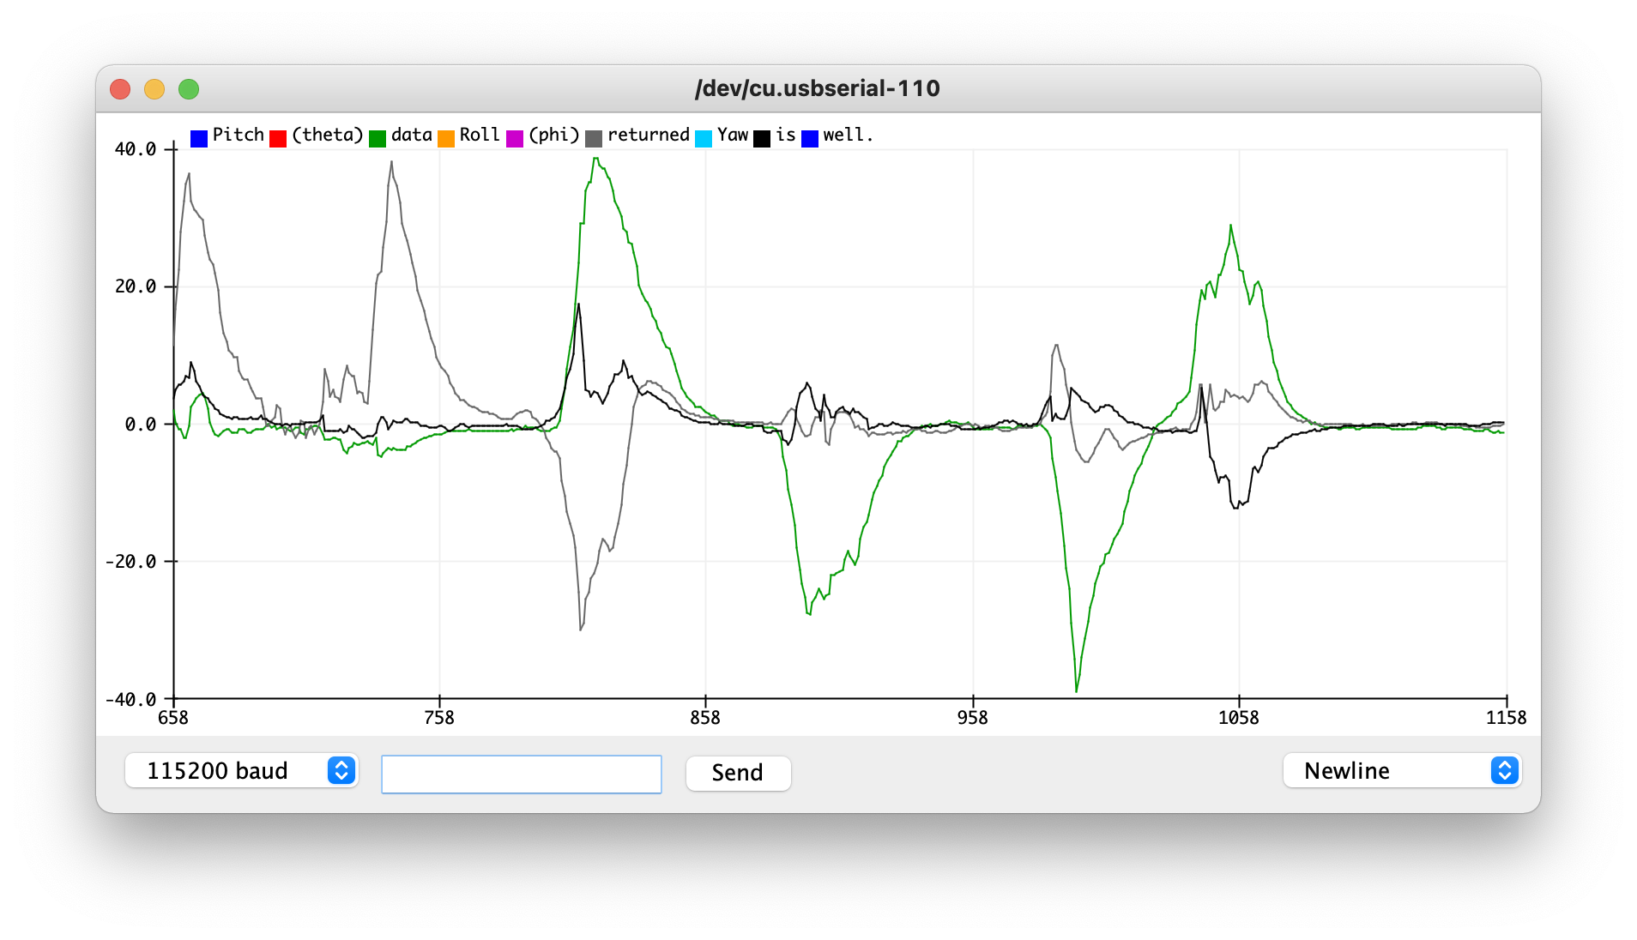Click the gray returned legend swatch
This screenshot has height=940, width=1637.
(x=594, y=139)
